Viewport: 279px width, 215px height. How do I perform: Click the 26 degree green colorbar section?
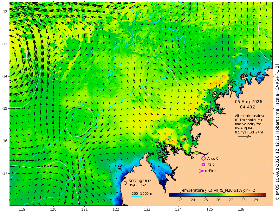(x=218, y=195)
